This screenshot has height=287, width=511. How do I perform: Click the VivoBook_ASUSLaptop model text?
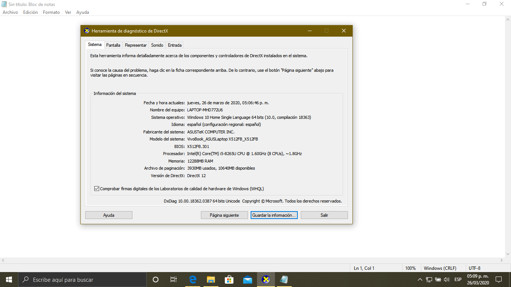tap(223, 139)
